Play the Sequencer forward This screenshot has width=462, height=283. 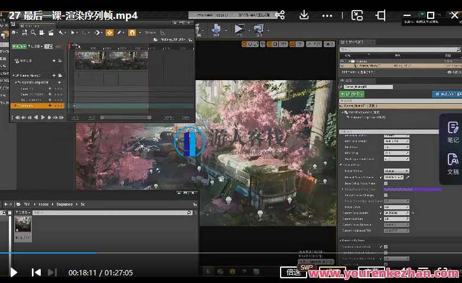point(43,117)
